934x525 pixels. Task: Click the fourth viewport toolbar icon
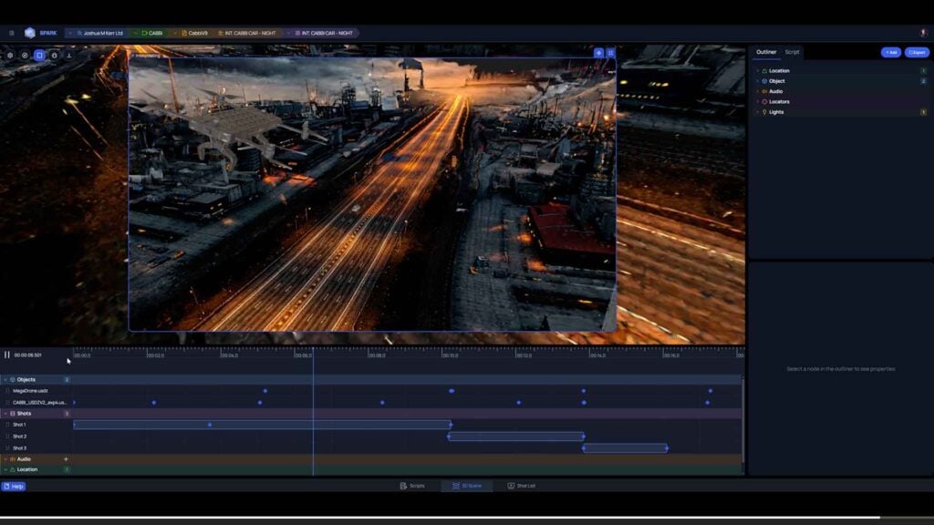tap(54, 56)
